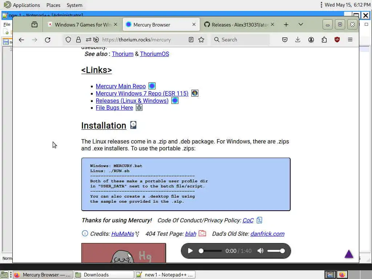Open Mercury Windows 7 Repo (ESR 115) link

[142, 93]
